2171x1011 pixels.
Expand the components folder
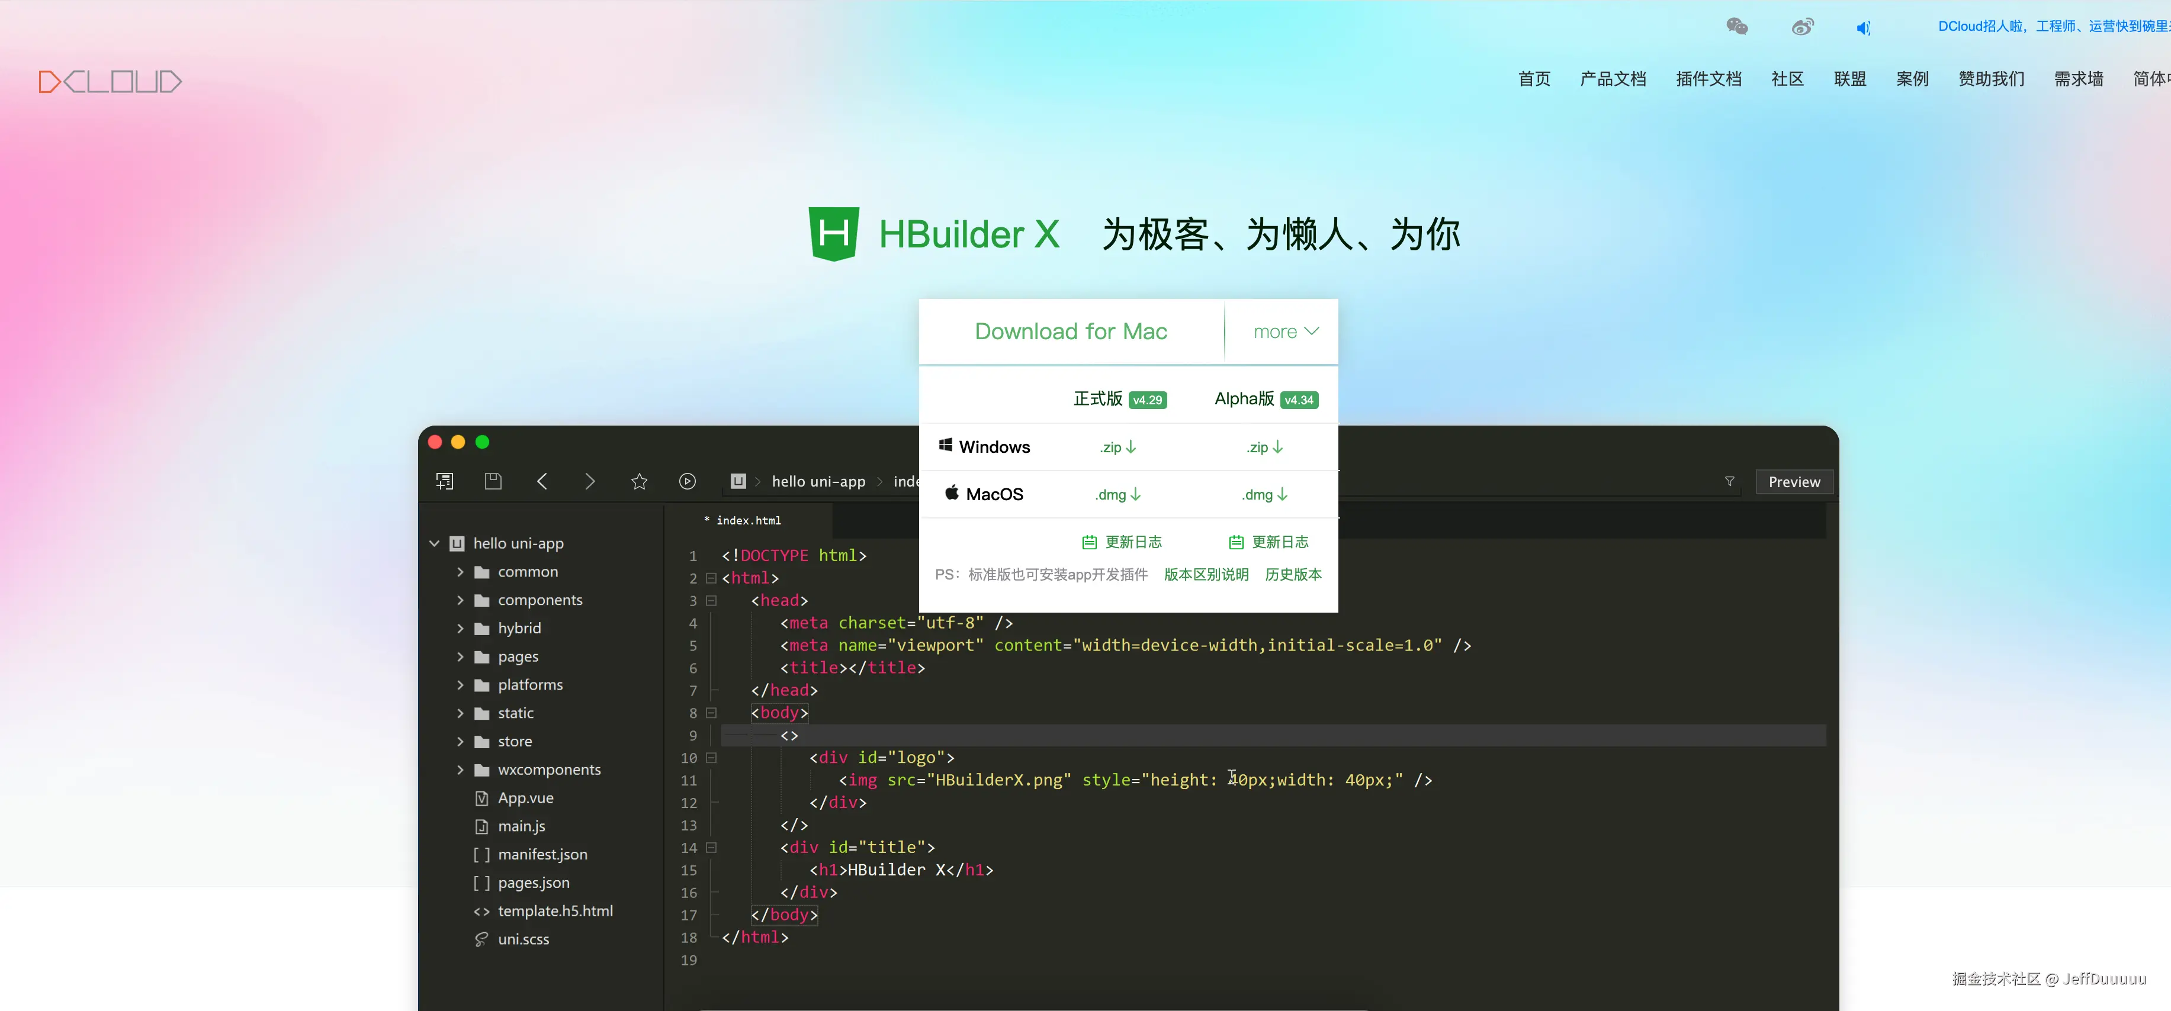click(460, 600)
